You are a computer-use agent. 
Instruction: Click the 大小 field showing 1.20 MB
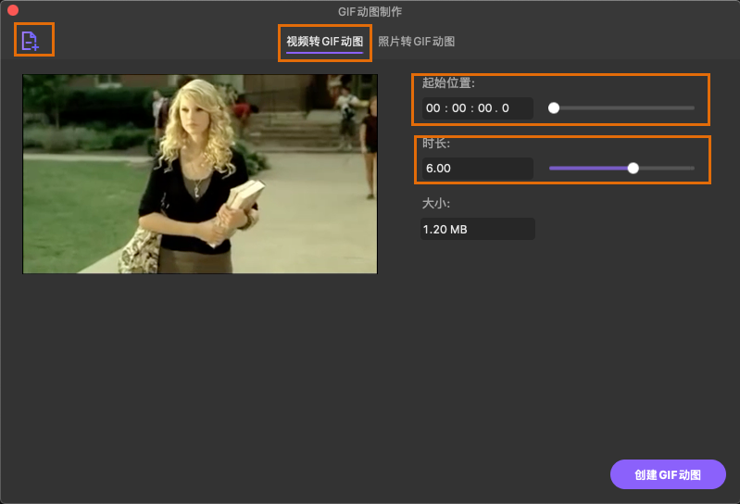point(476,229)
